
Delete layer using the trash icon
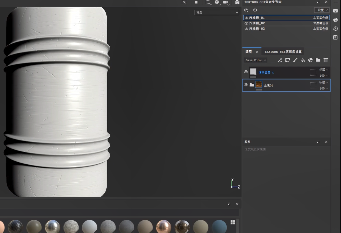[326, 60]
